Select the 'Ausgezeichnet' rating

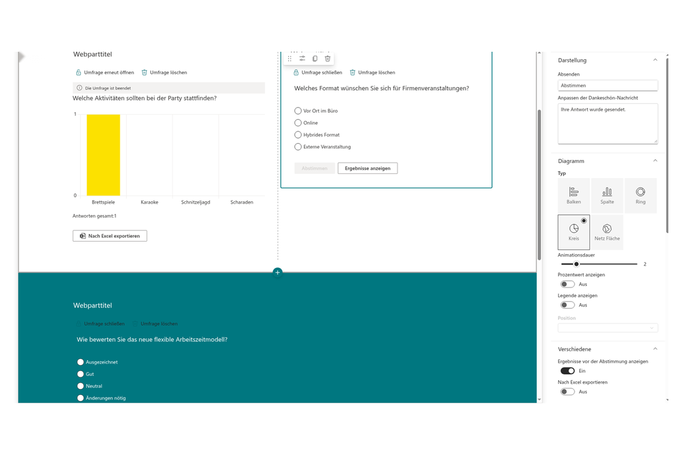[x=81, y=362]
